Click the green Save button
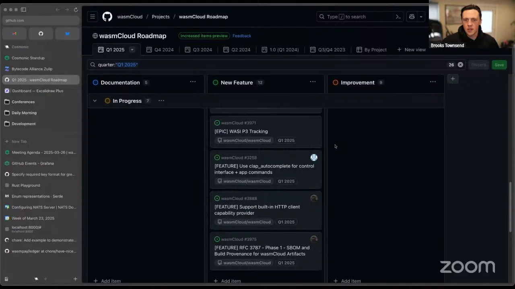This screenshot has width=515, height=289. [499, 65]
